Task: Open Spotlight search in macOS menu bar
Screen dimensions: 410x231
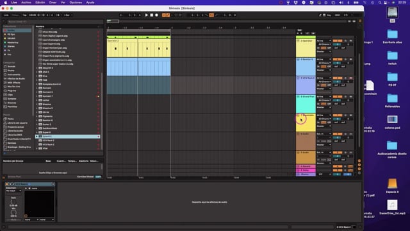Action: tap(380, 3)
